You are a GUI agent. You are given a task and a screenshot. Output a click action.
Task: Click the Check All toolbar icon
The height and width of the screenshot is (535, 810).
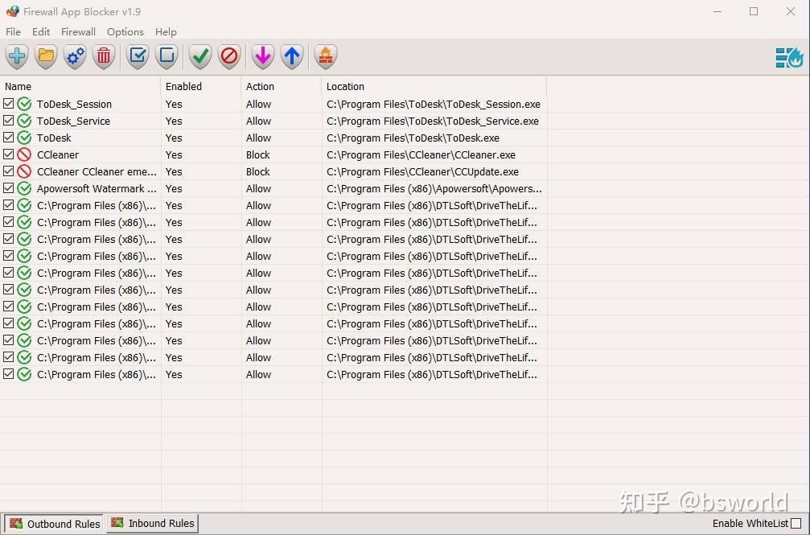tap(138, 56)
